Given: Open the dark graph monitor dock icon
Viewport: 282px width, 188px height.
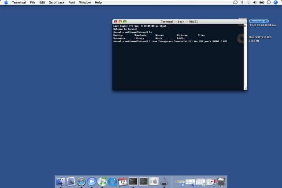Looking at the screenshot, I should pyautogui.click(x=144, y=181).
